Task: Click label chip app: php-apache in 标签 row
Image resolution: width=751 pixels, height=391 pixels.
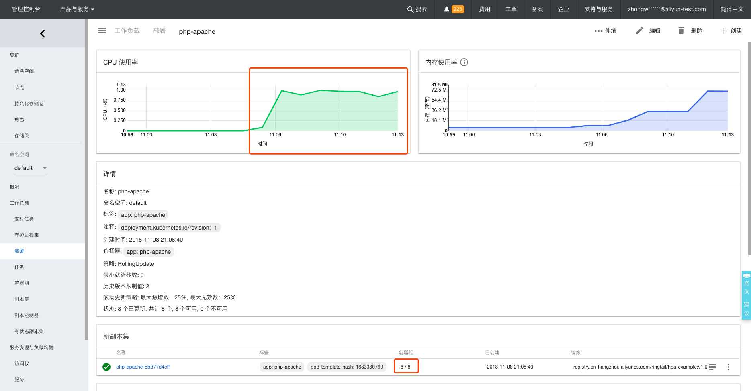Action: coord(143,215)
